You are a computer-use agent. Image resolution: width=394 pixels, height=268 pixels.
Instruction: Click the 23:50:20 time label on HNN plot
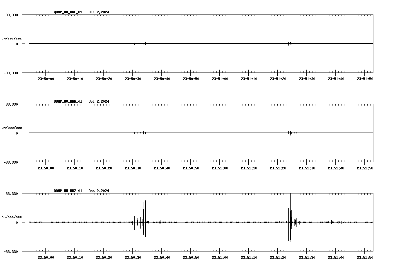(104, 168)
